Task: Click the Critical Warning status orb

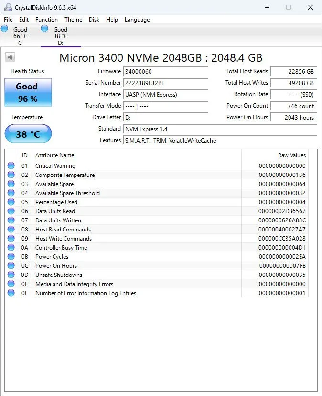Action: (11, 165)
